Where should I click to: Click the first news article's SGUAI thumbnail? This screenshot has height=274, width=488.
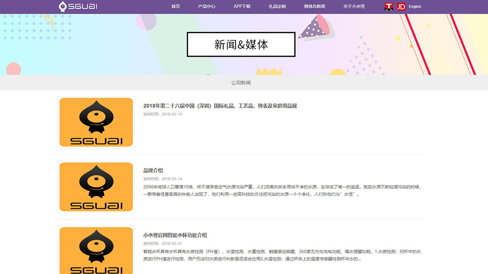coord(96,121)
